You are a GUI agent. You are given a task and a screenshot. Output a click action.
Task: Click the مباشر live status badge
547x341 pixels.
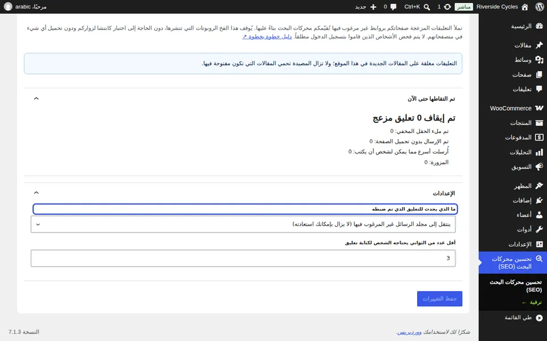(464, 7)
